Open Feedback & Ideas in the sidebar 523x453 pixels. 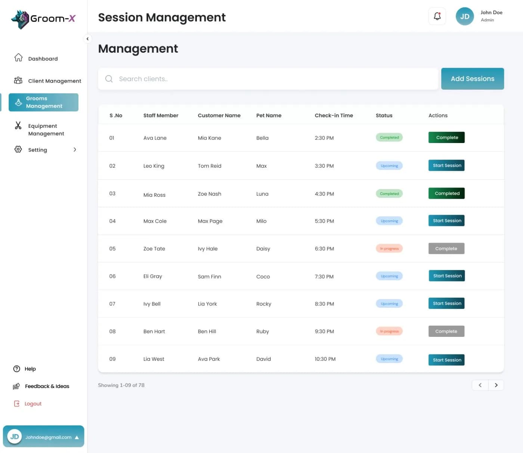(x=47, y=386)
